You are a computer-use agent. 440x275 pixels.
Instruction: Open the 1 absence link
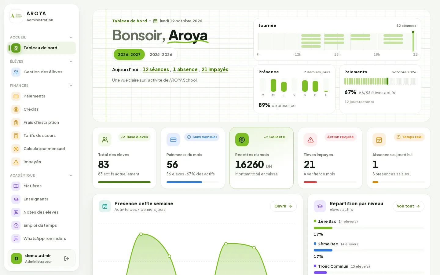[185, 70]
